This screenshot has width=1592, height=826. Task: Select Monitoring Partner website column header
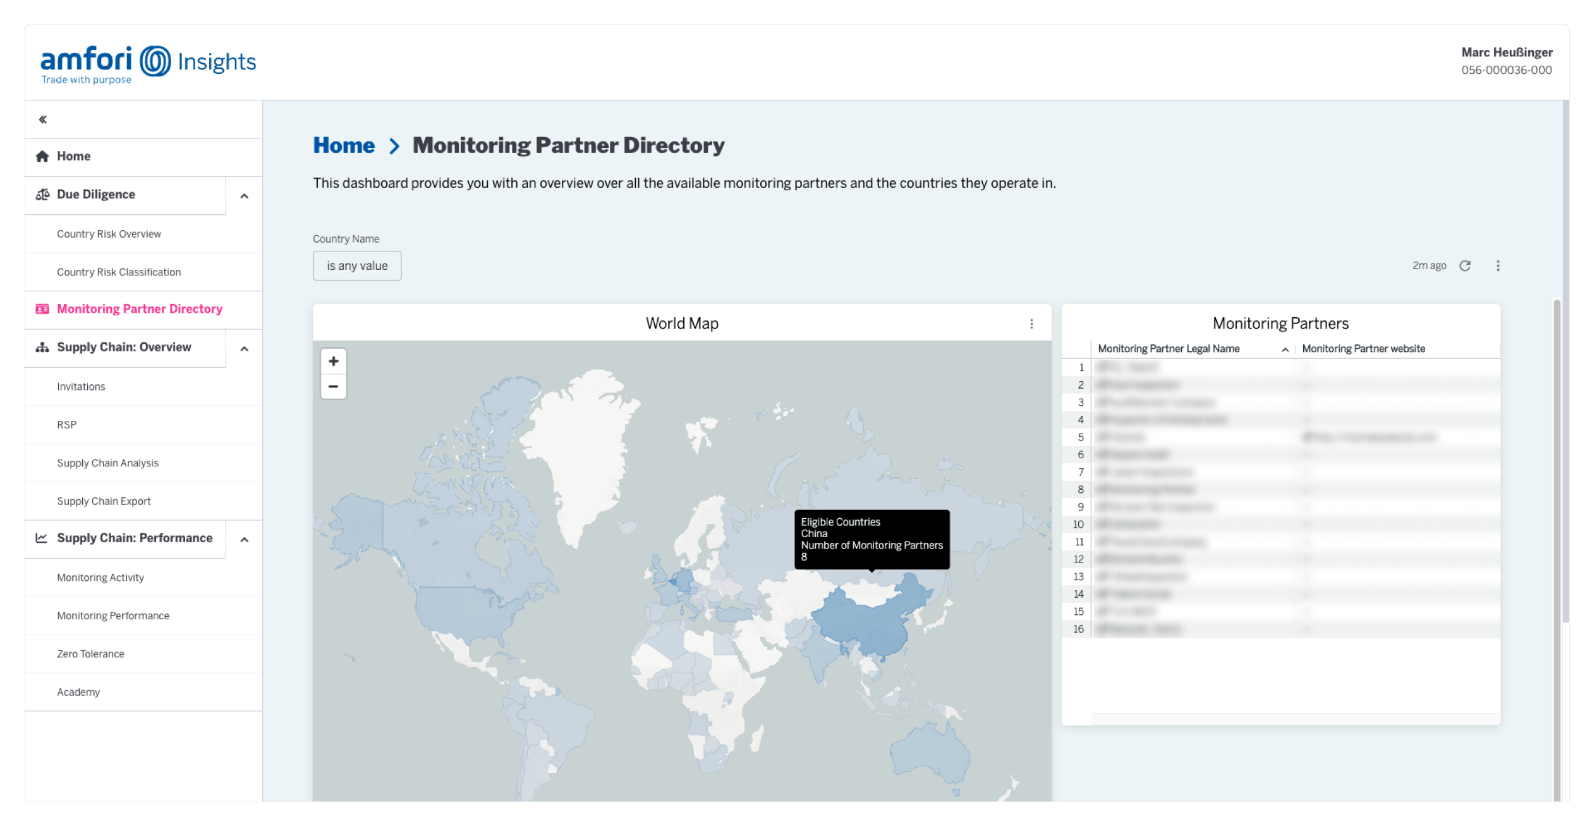tap(1363, 349)
